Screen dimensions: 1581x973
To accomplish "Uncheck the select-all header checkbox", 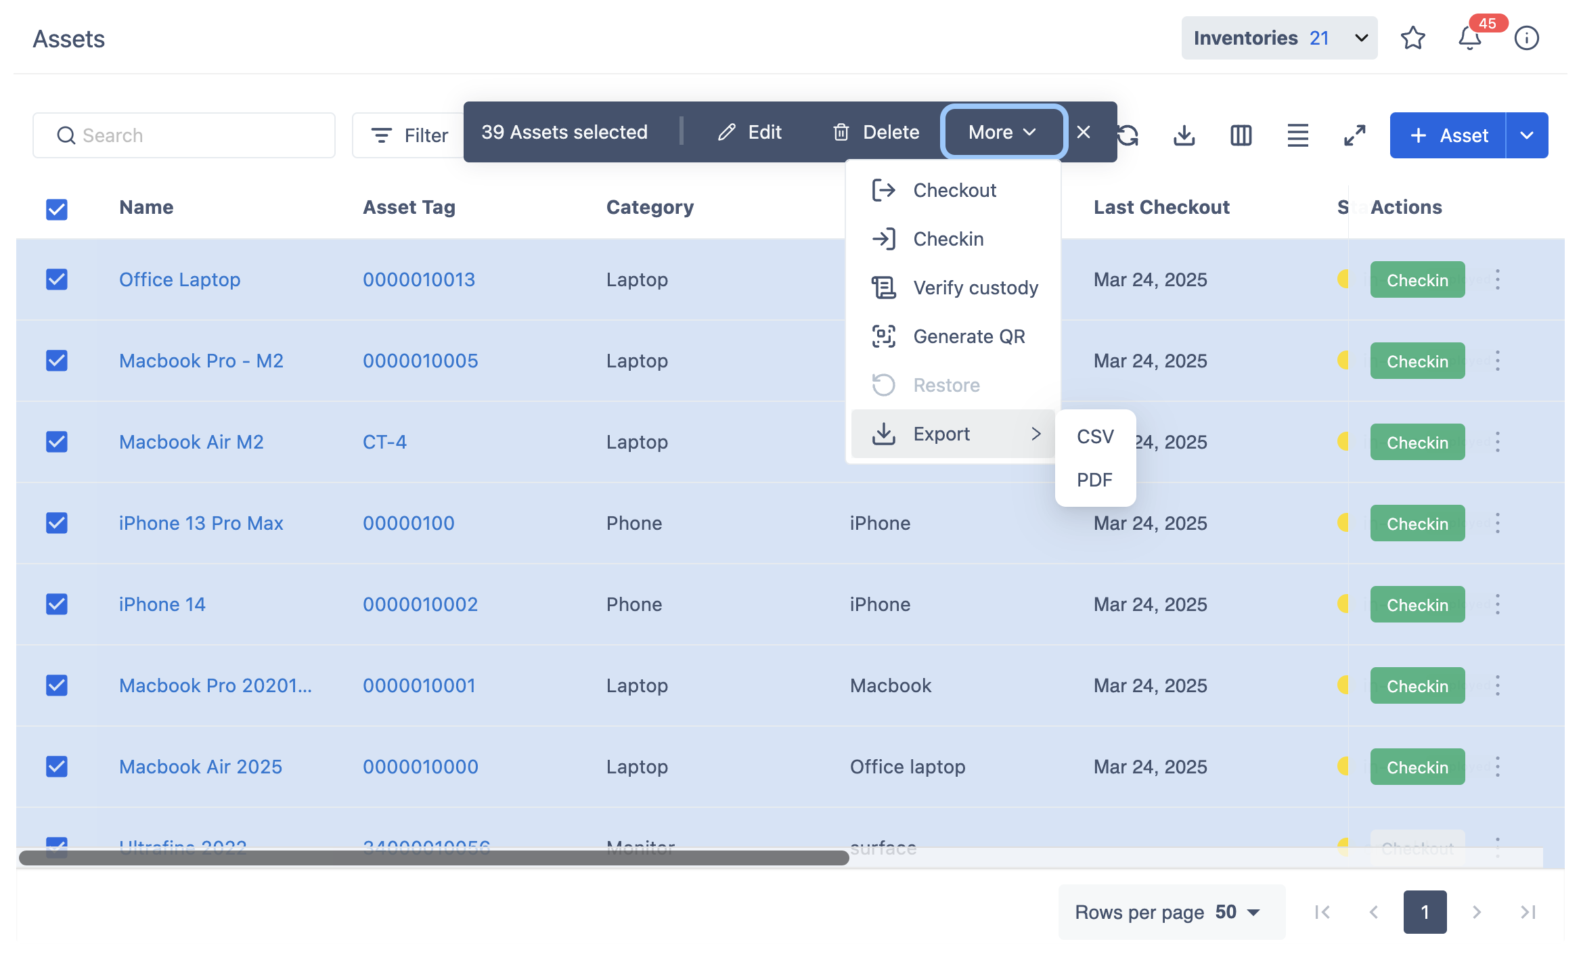I will click(57, 209).
